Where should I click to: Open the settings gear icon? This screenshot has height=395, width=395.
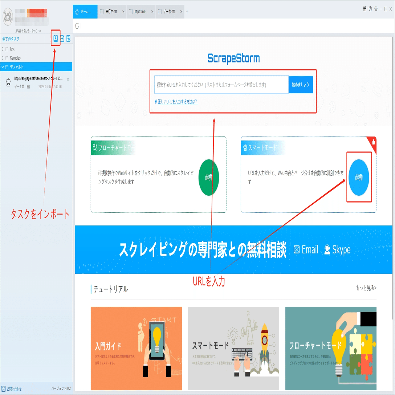coord(376,9)
